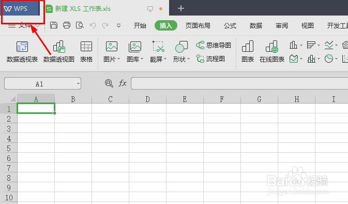Screen dimensions: 348x204
Task: Insert a 流程图 flowchart
Action: click(210, 59)
